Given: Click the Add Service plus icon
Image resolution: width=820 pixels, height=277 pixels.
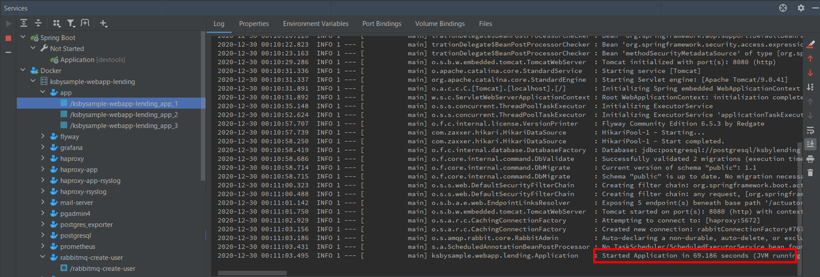Looking at the screenshot, I should pos(103,23).
